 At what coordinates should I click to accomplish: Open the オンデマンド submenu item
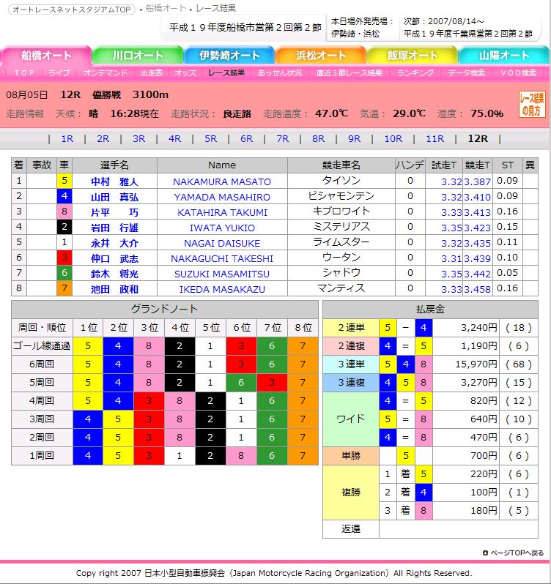pyautogui.click(x=105, y=72)
